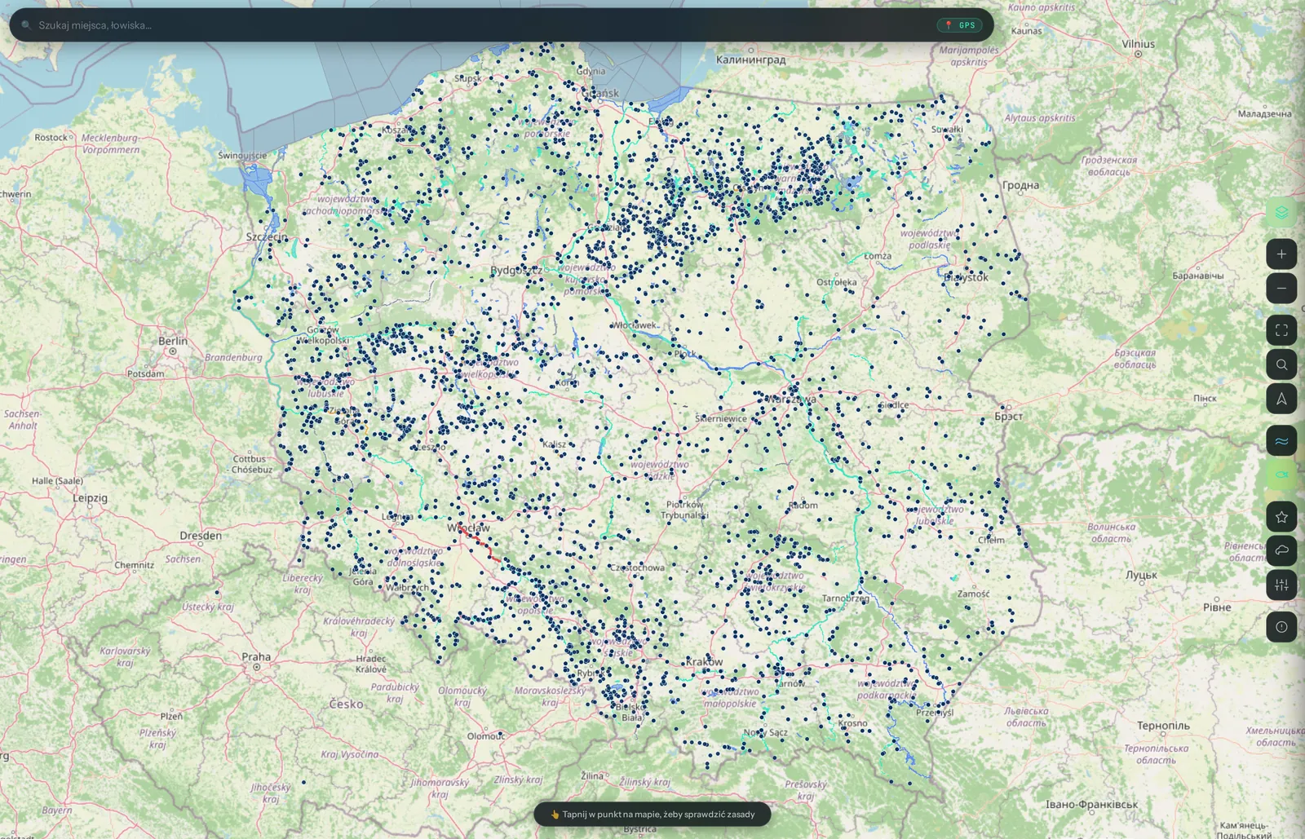Image resolution: width=1305 pixels, height=839 pixels.
Task: Click the Leipzig city label
Action: (90, 497)
